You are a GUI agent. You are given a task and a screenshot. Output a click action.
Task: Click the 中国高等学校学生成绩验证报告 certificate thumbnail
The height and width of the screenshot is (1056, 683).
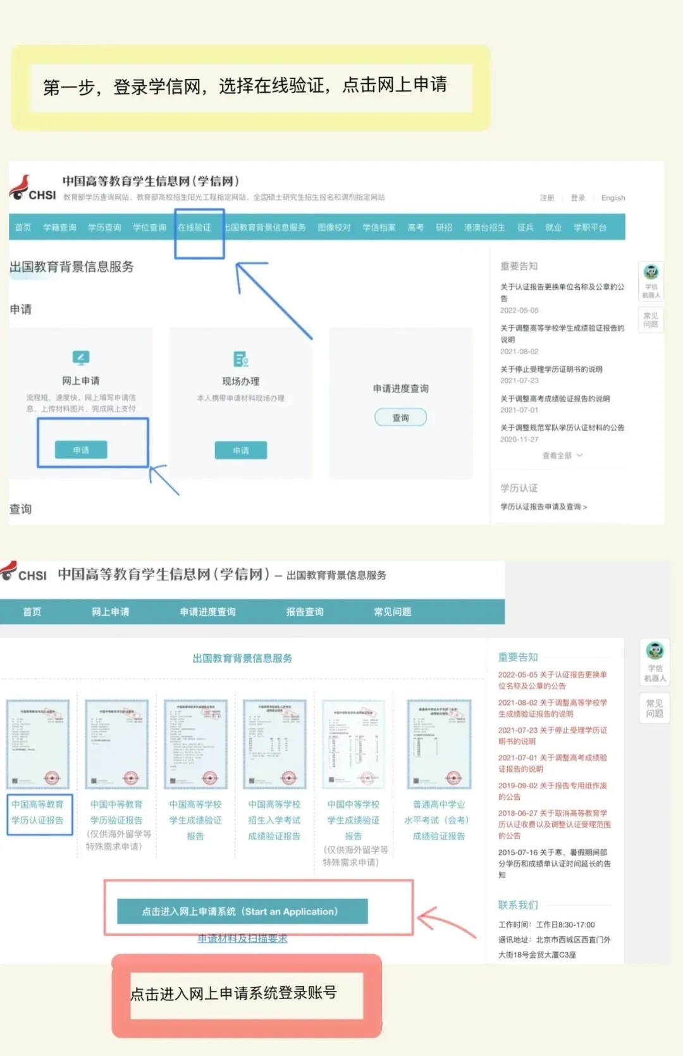click(195, 744)
